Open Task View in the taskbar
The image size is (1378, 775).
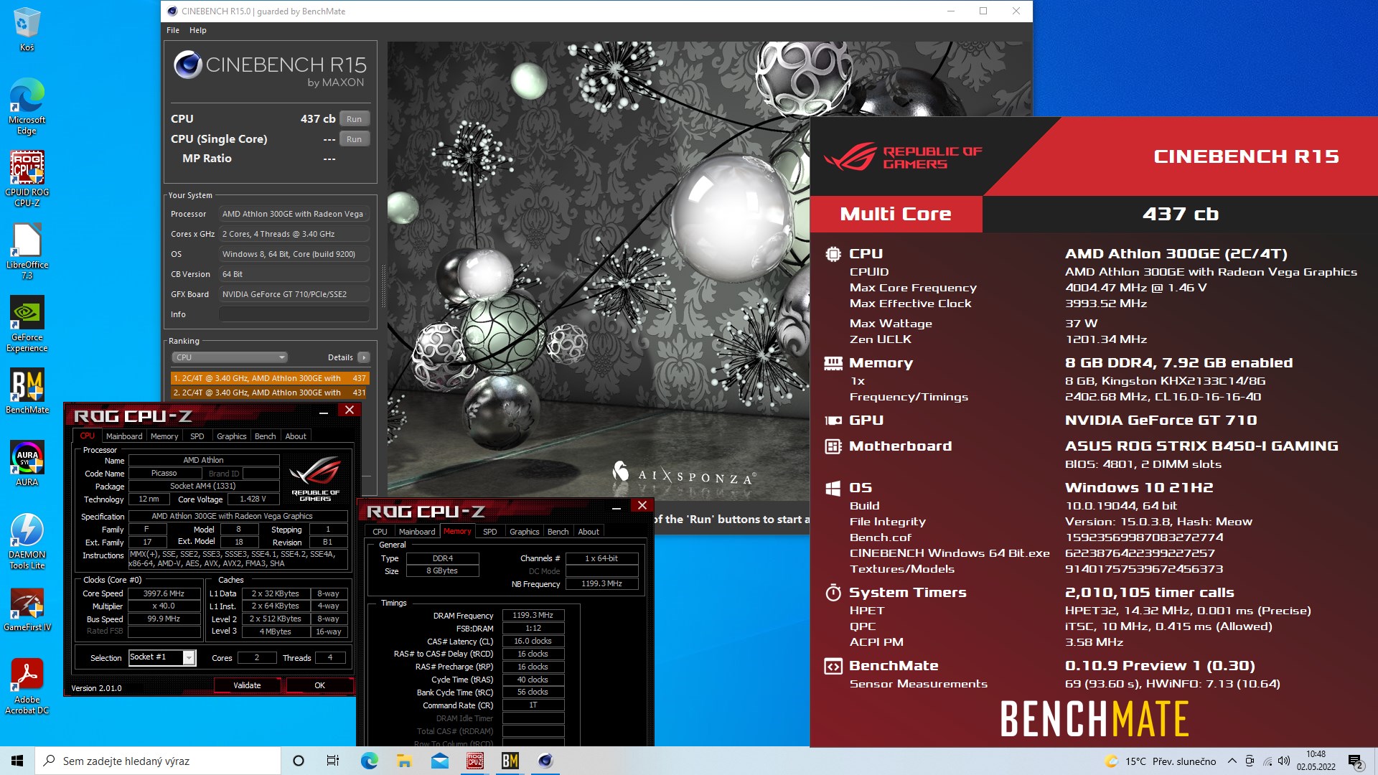[x=333, y=761]
